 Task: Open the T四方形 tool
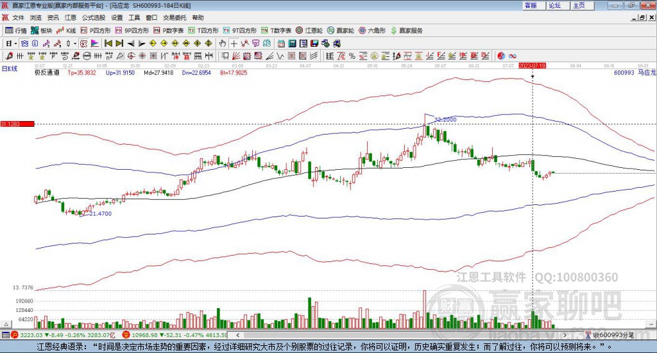203,31
